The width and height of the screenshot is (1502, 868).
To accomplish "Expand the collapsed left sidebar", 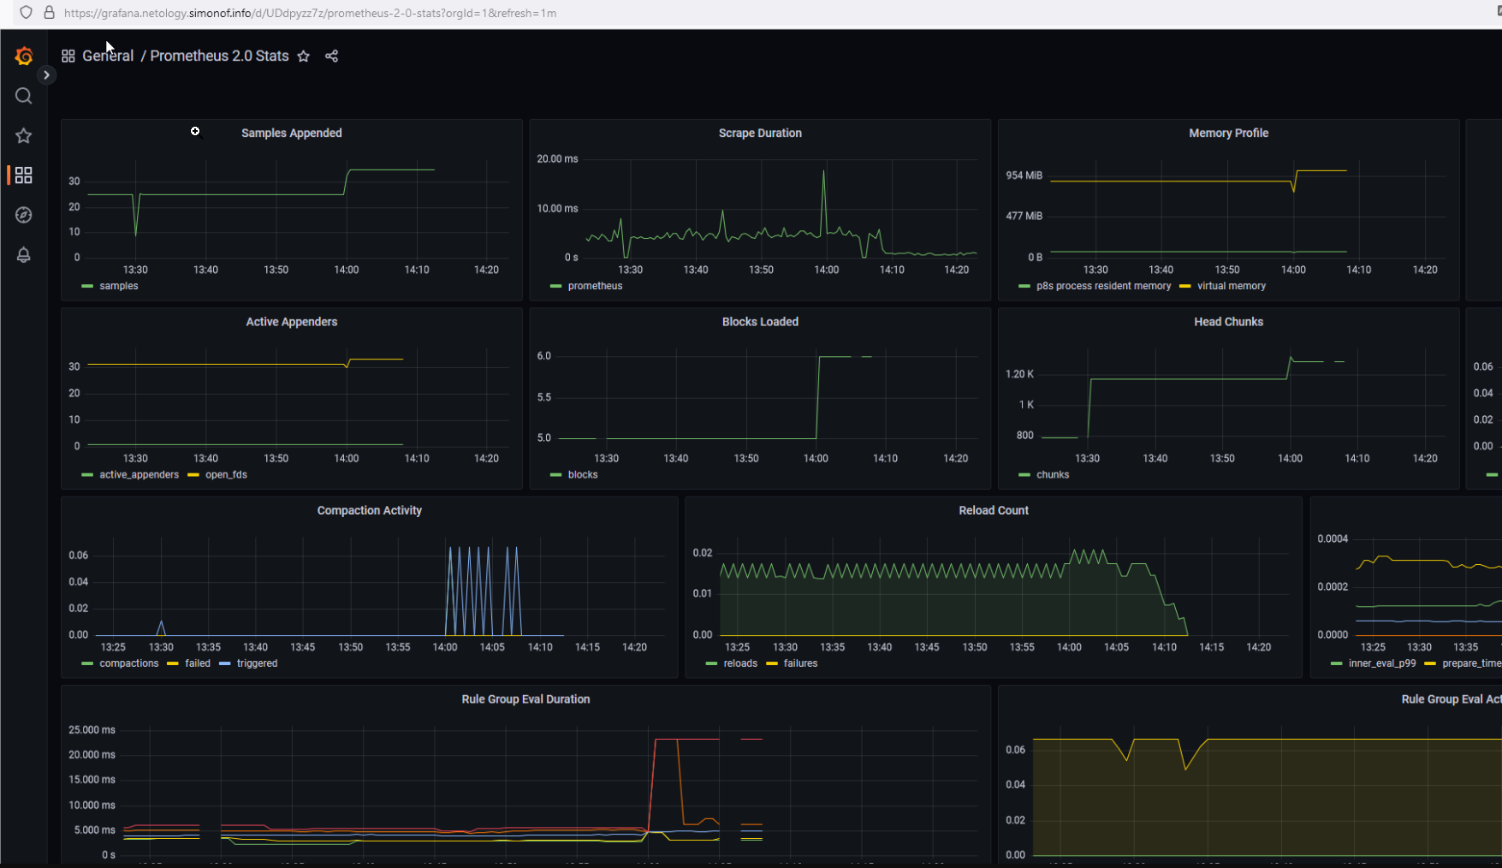I will point(46,74).
